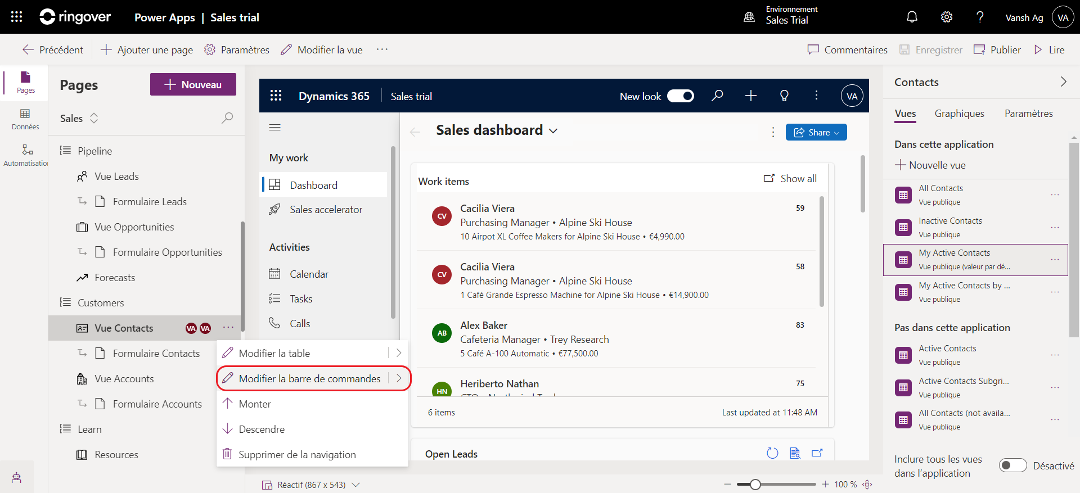Open options for the All Contacts view

(x=1055, y=195)
